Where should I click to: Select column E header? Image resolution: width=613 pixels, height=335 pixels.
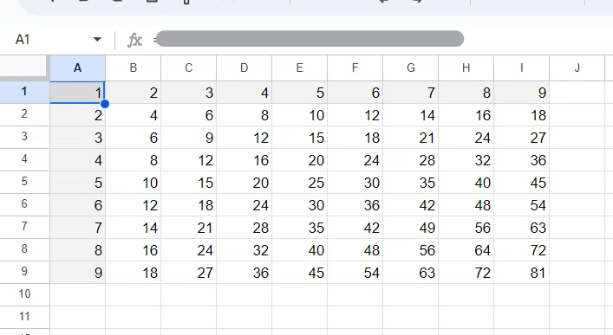(299, 68)
